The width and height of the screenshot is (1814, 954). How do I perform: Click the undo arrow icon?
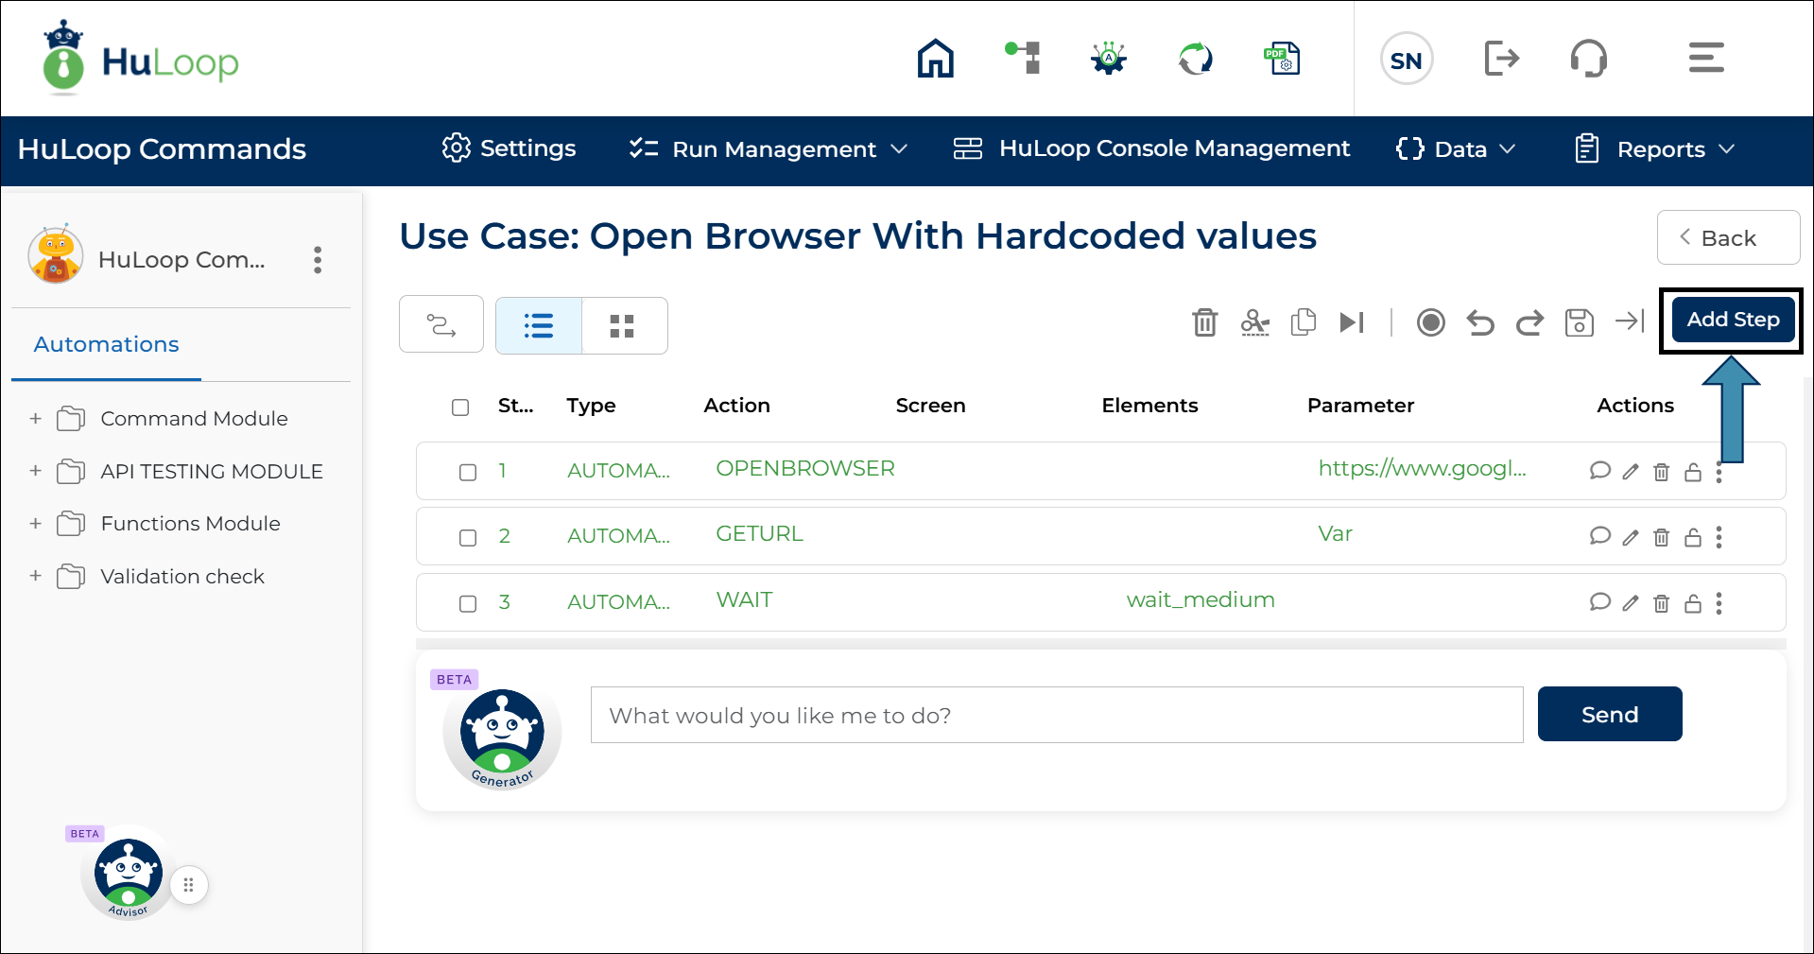click(1479, 322)
